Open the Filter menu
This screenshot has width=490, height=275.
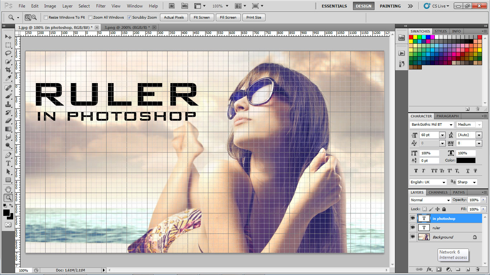(101, 6)
